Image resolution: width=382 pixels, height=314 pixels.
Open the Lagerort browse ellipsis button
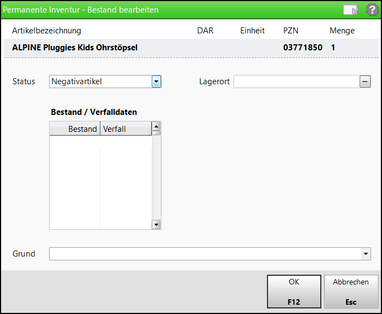click(x=365, y=82)
